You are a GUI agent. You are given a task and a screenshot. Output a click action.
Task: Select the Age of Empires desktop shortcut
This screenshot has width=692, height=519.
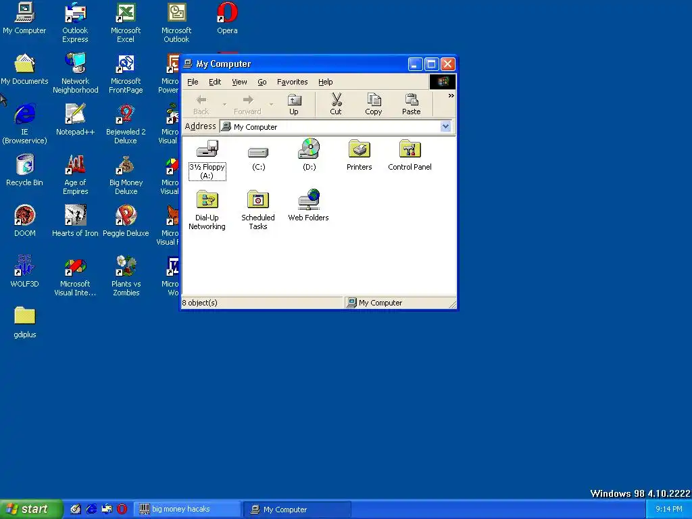[x=76, y=175]
